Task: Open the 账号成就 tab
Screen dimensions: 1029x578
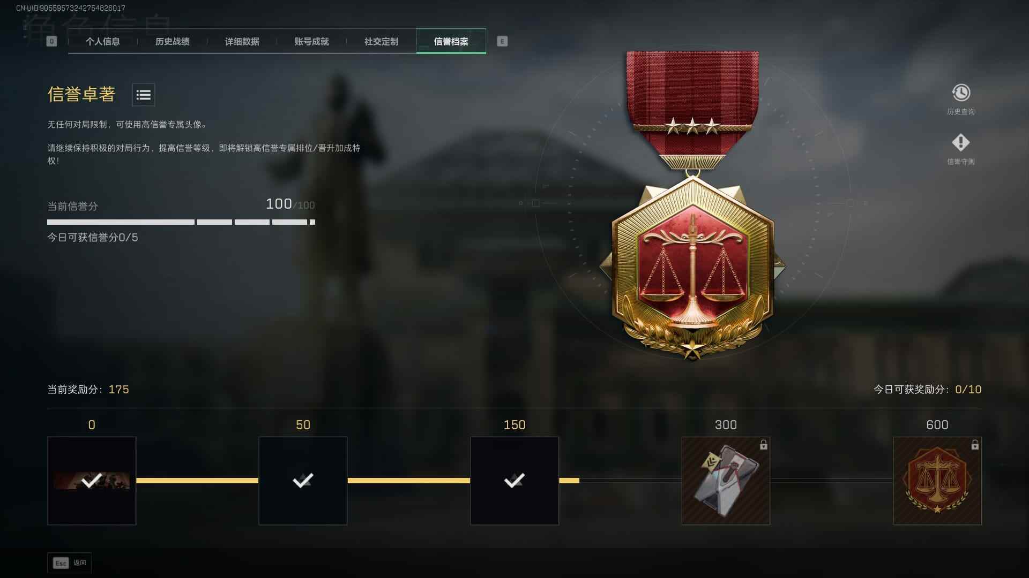Action: [312, 41]
